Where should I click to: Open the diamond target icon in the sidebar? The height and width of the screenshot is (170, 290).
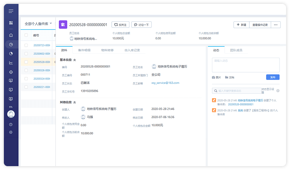pyautogui.click(x=11, y=72)
